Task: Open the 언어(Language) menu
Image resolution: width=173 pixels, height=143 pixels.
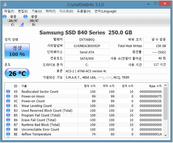Action: click(106, 11)
